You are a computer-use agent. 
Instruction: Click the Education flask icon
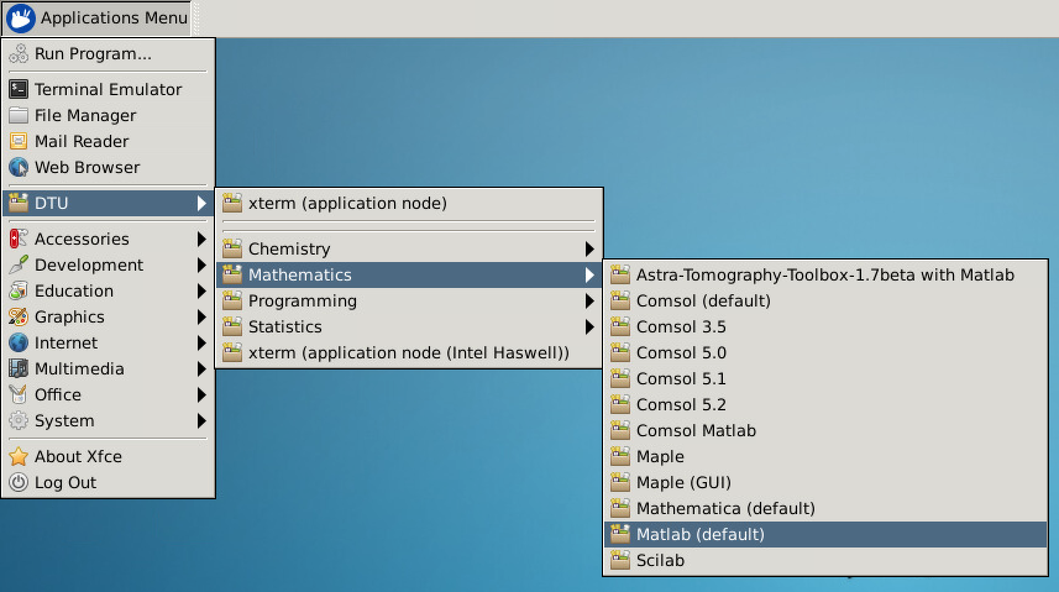[x=19, y=291]
